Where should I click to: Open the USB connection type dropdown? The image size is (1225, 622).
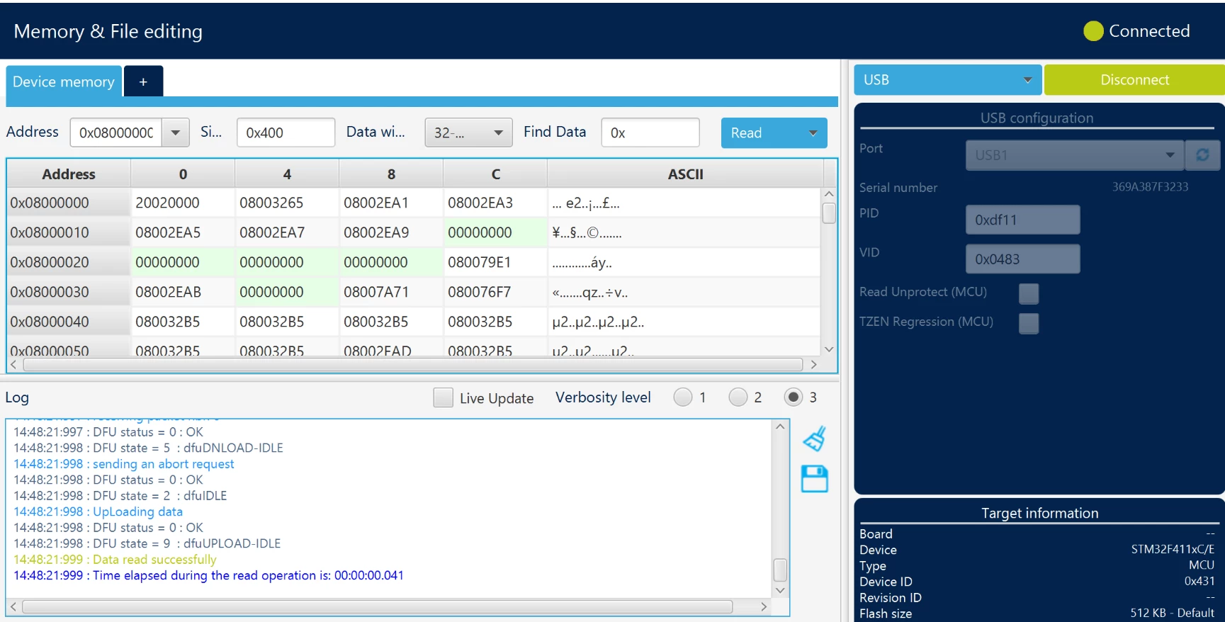[x=947, y=80]
